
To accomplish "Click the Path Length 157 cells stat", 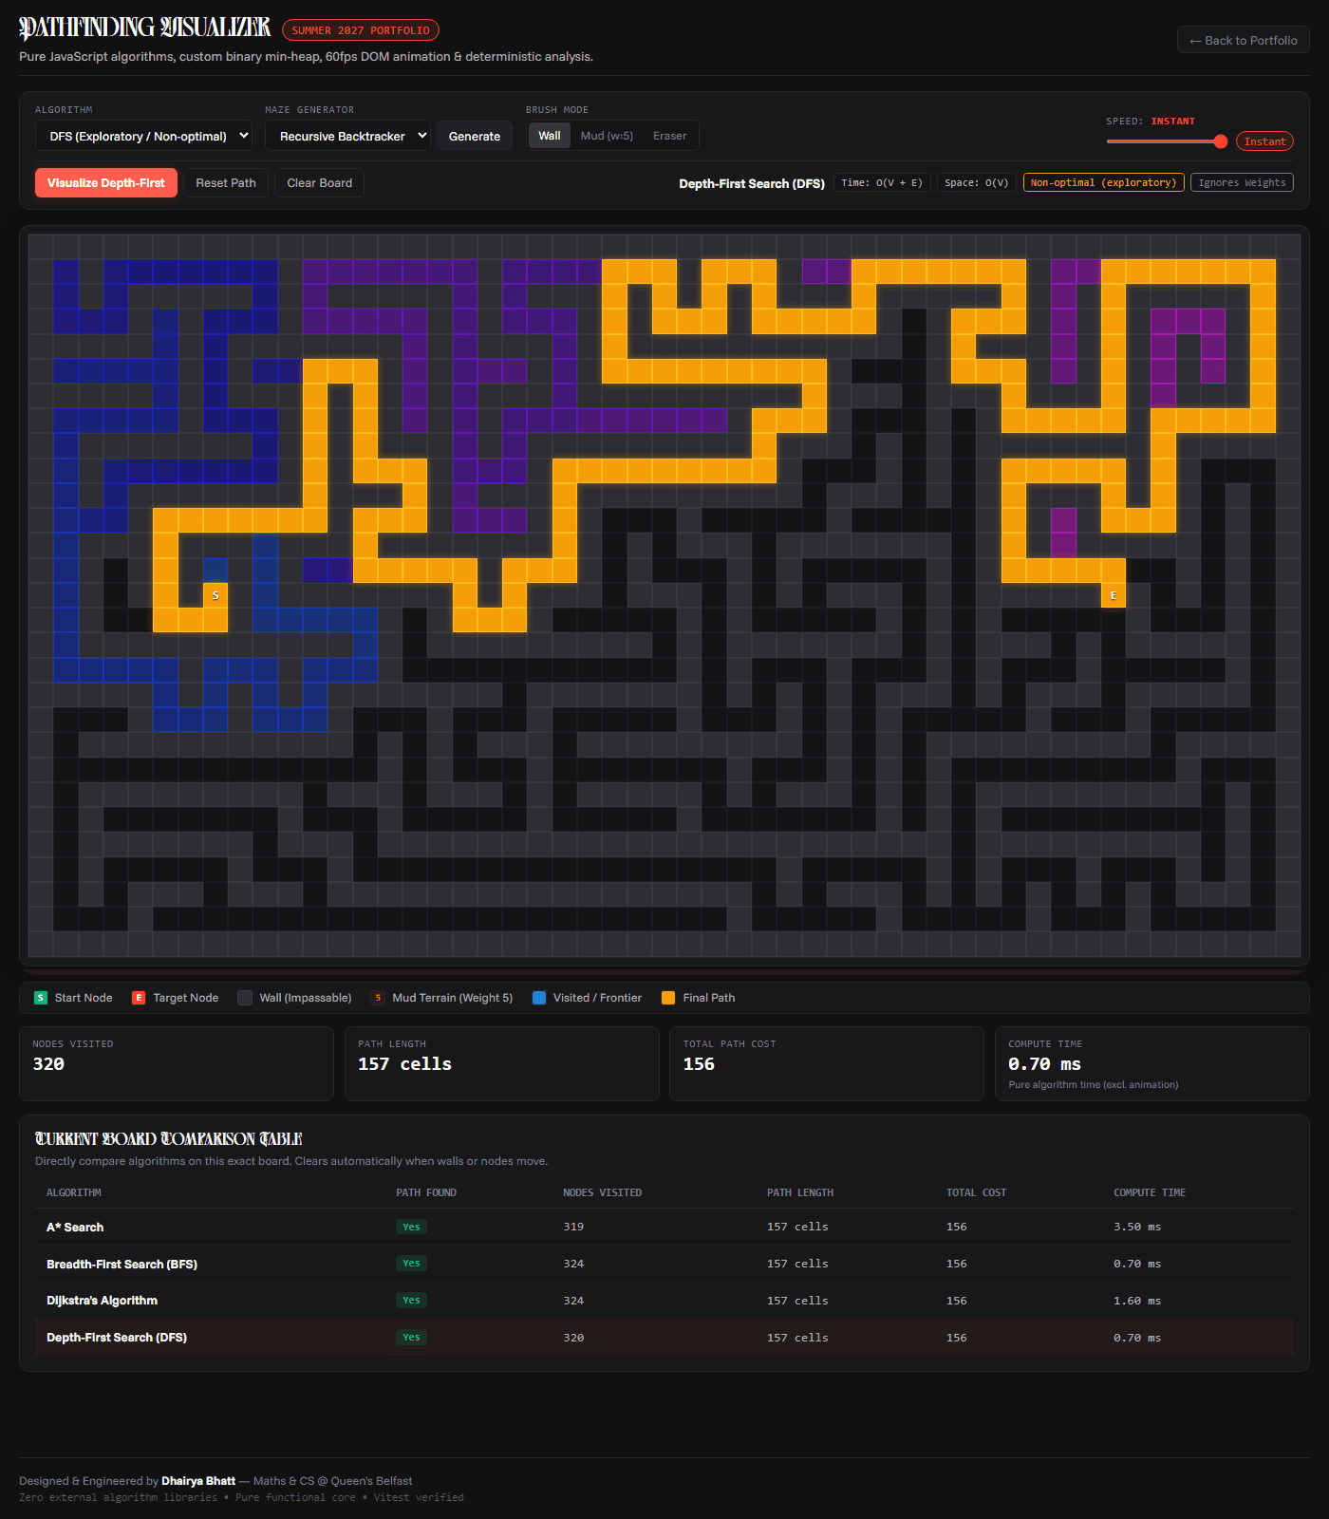I will click(x=501, y=1063).
